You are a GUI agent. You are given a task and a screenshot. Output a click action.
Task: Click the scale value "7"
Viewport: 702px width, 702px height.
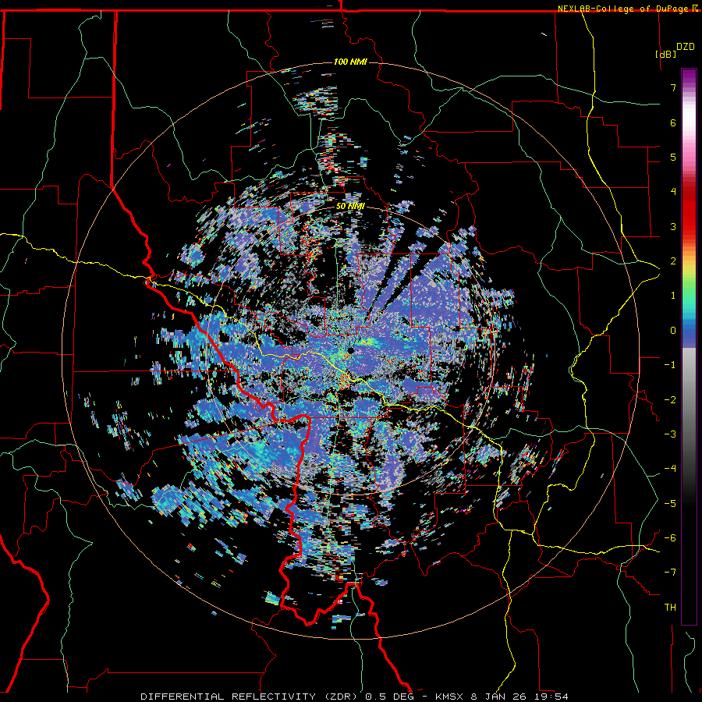[673, 87]
